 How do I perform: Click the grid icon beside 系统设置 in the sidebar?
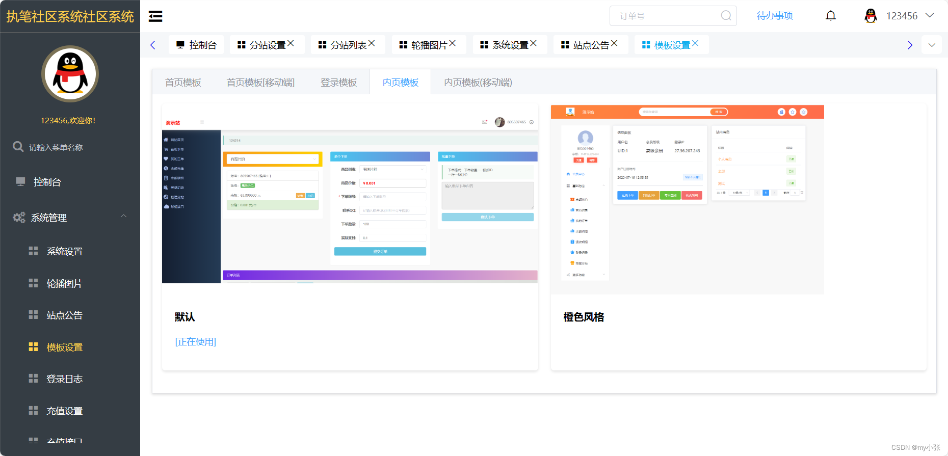pos(33,251)
